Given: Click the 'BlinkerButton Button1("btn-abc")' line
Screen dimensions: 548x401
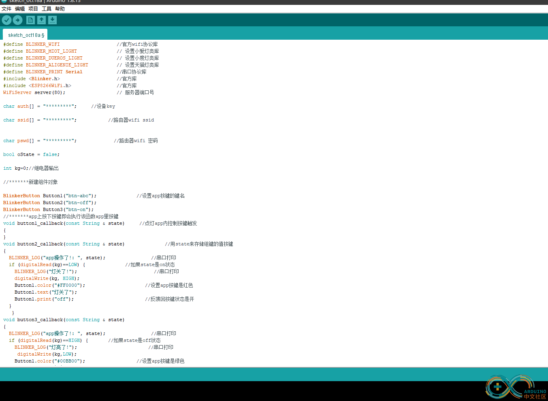Looking at the screenshot, I should point(50,196).
